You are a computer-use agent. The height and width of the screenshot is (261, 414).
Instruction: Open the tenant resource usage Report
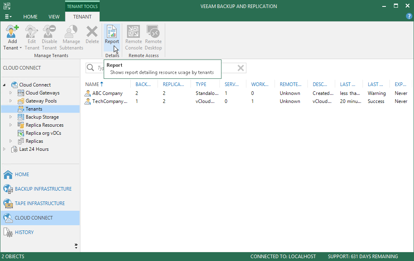click(112, 37)
